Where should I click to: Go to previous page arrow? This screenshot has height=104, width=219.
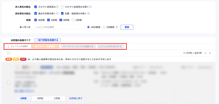pyautogui.click(x=205, y=53)
